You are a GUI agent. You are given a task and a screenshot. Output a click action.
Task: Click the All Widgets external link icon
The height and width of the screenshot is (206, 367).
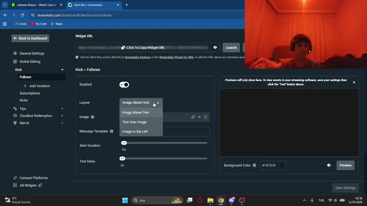pyautogui.click(x=40, y=185)
